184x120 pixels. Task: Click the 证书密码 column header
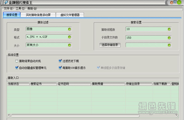point(74,84)
